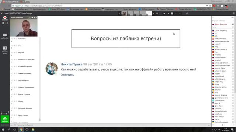Open the image icon beside slide thumbnails
Screen dimensions: 236x132
[x=157, y=14]
